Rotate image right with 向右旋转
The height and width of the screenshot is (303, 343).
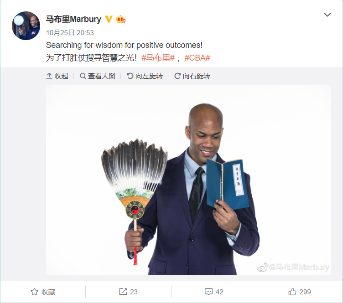point(192,76)
